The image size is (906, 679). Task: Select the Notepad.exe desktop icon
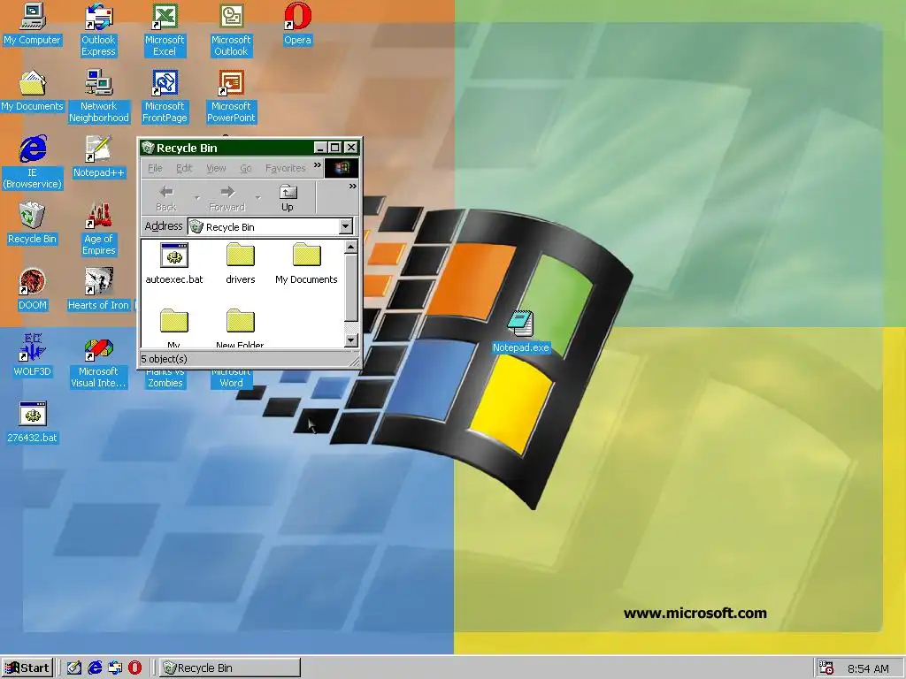coord(520,332)
